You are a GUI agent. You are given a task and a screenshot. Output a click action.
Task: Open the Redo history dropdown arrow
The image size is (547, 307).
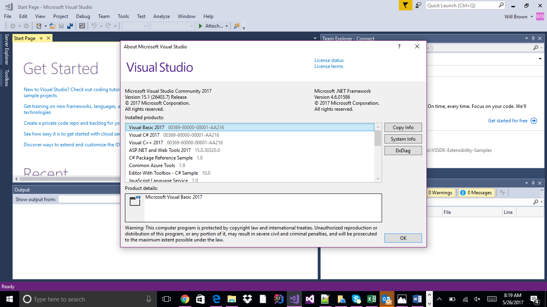click(x=115, y=26)
